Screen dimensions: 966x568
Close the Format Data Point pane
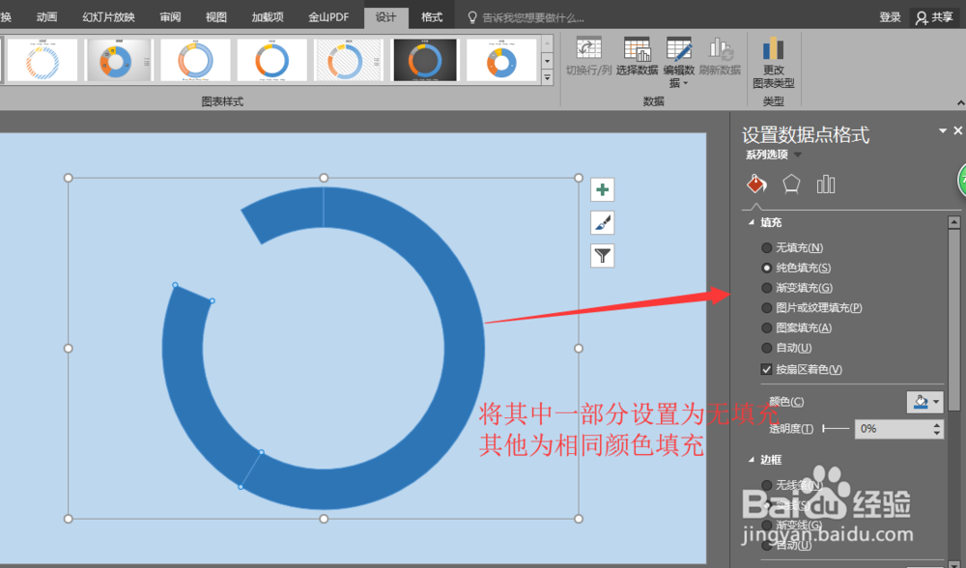[957, 130]
